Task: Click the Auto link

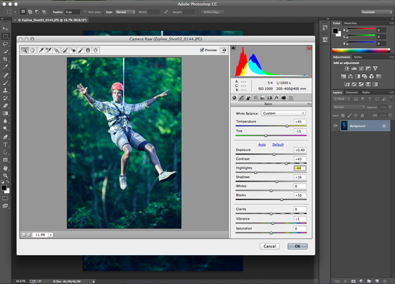Action: point(262,145)
